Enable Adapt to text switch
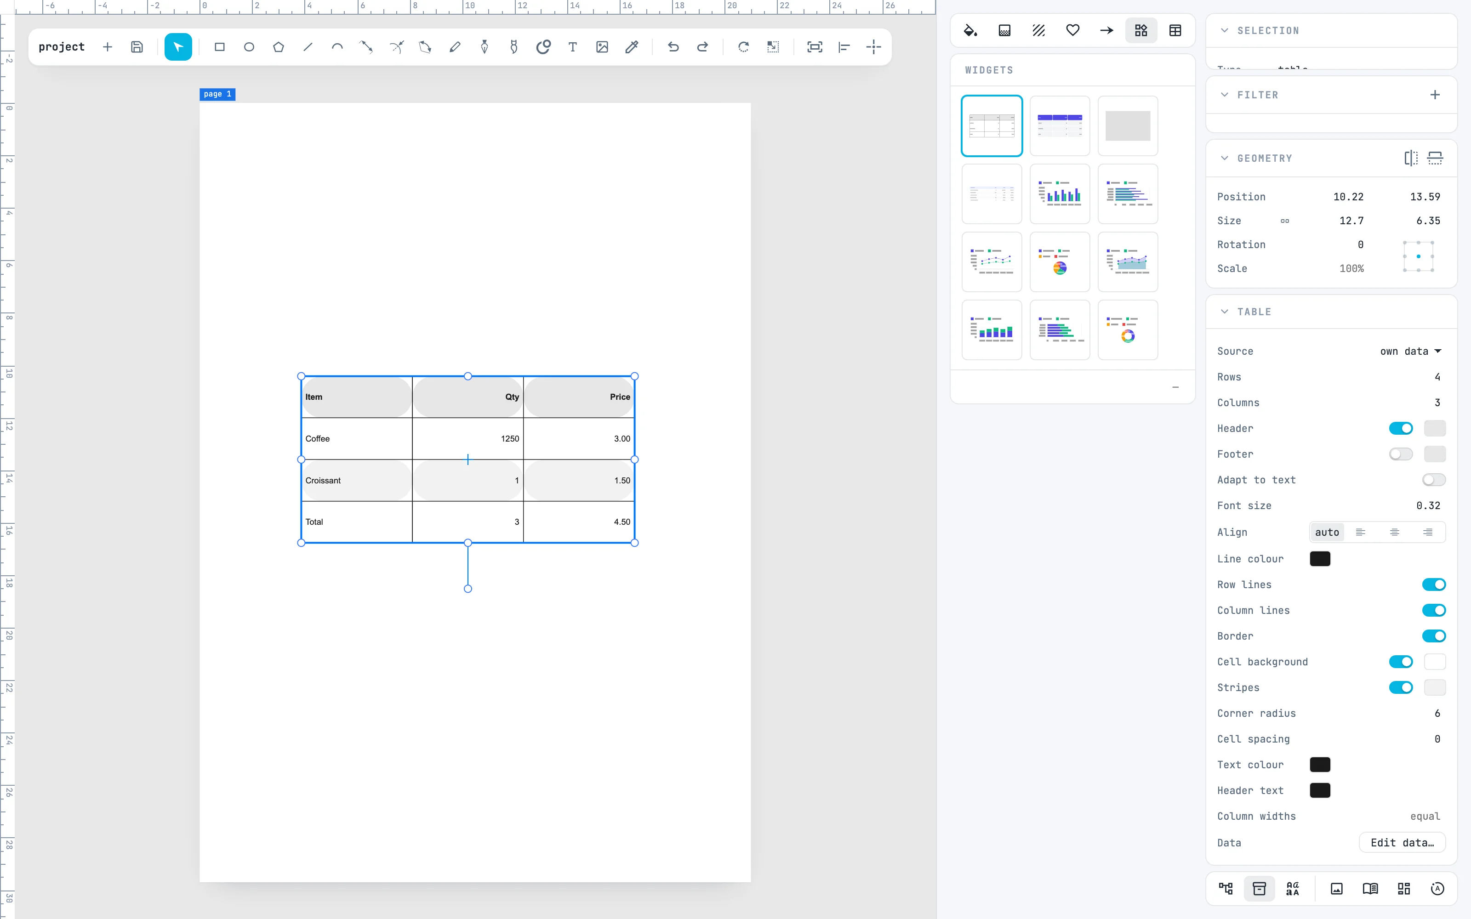 pos(1434,480)
